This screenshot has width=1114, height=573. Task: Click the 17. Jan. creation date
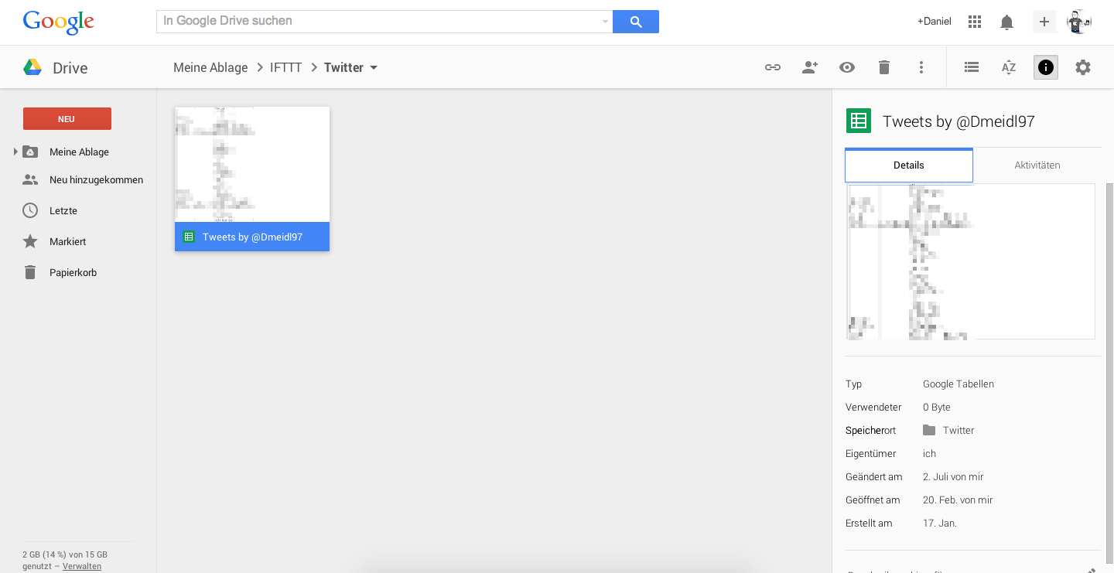940,523
